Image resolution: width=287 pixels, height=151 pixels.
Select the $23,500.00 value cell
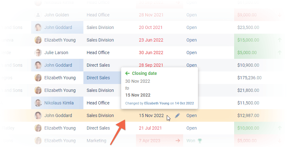coord(248,27)
